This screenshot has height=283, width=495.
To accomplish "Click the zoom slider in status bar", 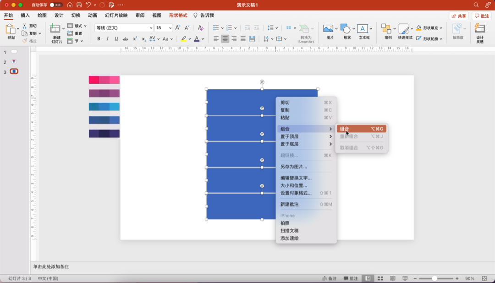I will (x=434, y=278).
